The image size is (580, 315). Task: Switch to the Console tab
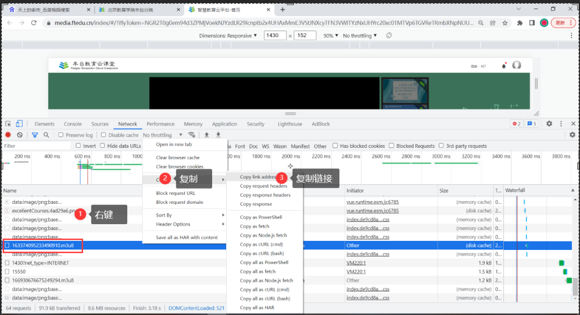[73, 124]
